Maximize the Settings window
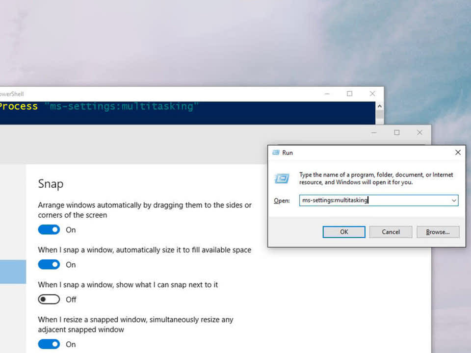This screenshot has height=353, width=471. tap(396, 132)
